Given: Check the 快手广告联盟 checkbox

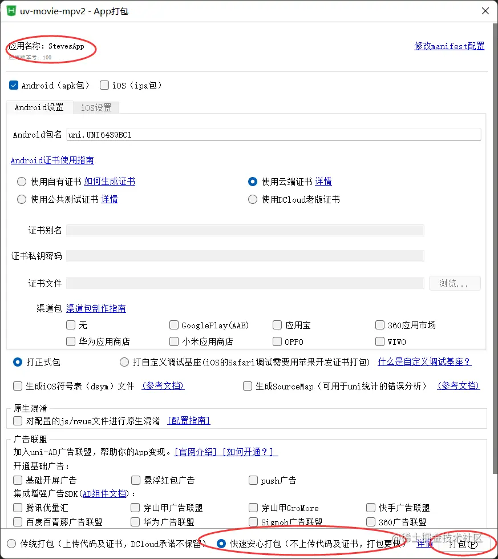Looking at the screenshot, I should pos(371,507).
